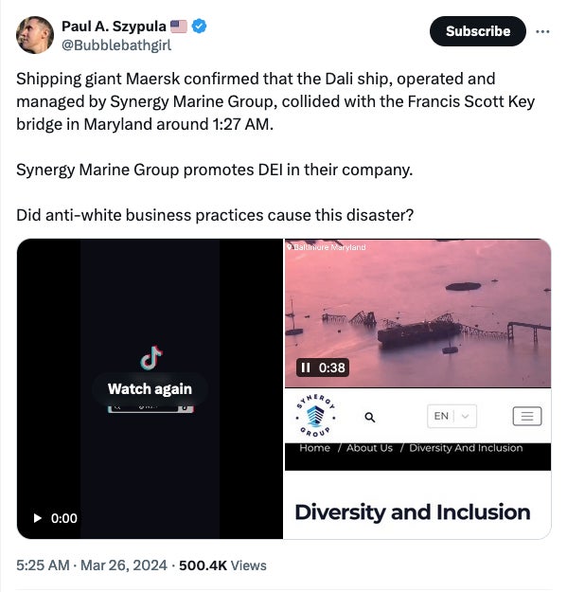Click the TikTok logo on the left video

click(151, 358)
